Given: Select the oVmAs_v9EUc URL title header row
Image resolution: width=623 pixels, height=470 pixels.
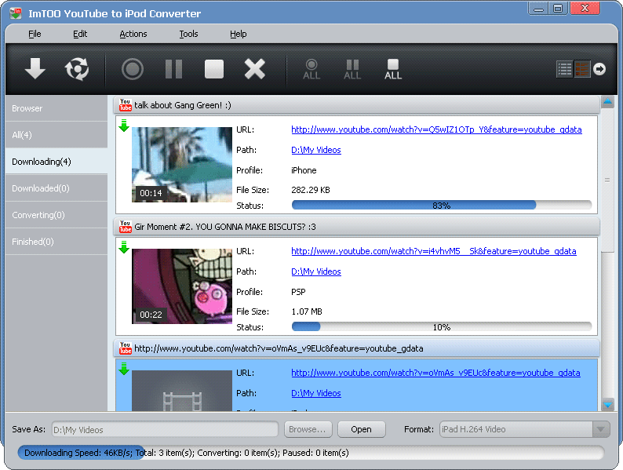Looking at the screenshot, I should click(x=357, y=348).
